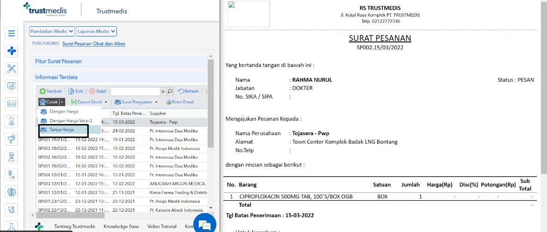The image size is (547, 232).
Task: Expand the Laporan Medis dropdown
Action: [x=96, y=31]
